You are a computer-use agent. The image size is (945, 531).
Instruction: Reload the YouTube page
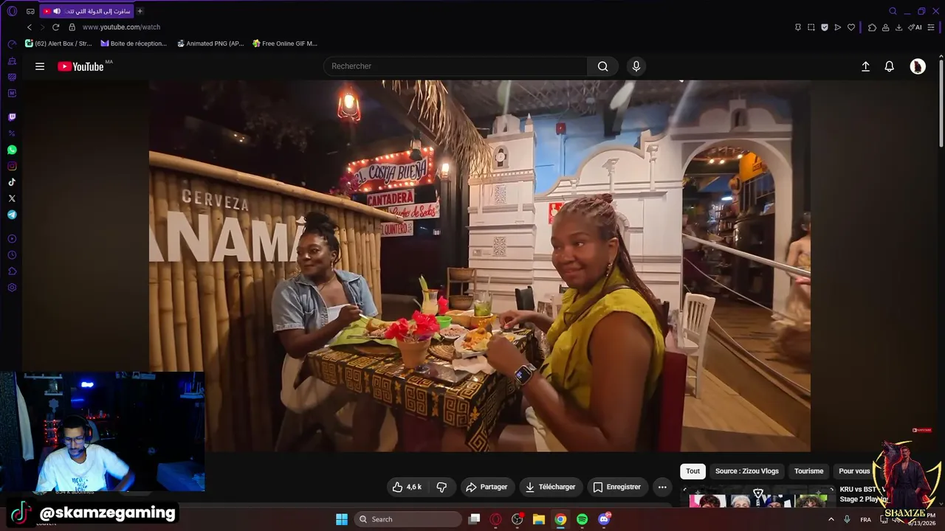[x=55, y=27]
